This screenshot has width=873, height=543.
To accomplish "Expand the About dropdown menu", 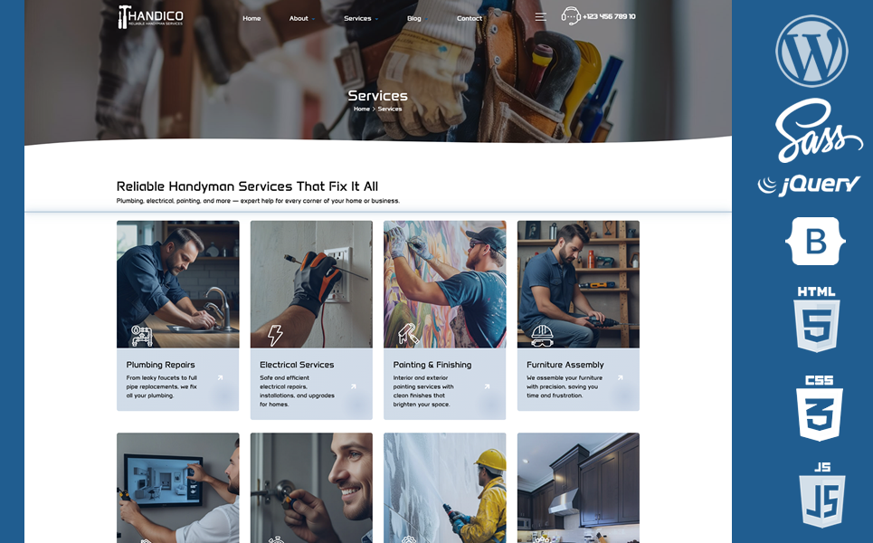I will 299,18.
